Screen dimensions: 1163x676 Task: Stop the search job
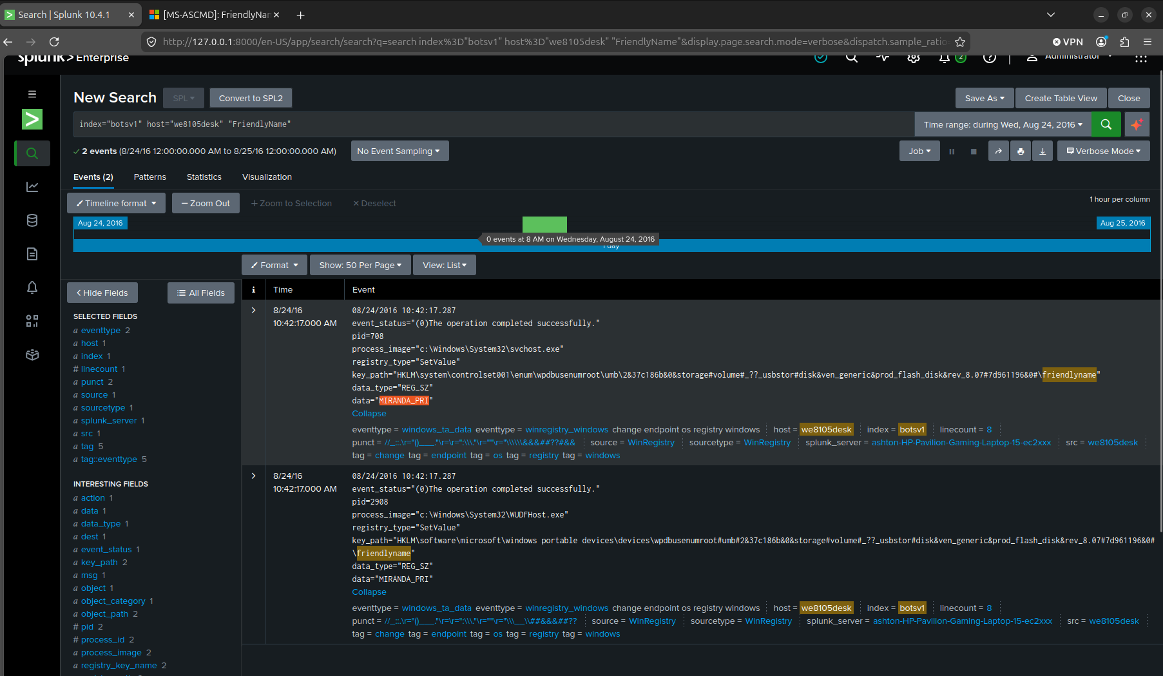point(974,151)
